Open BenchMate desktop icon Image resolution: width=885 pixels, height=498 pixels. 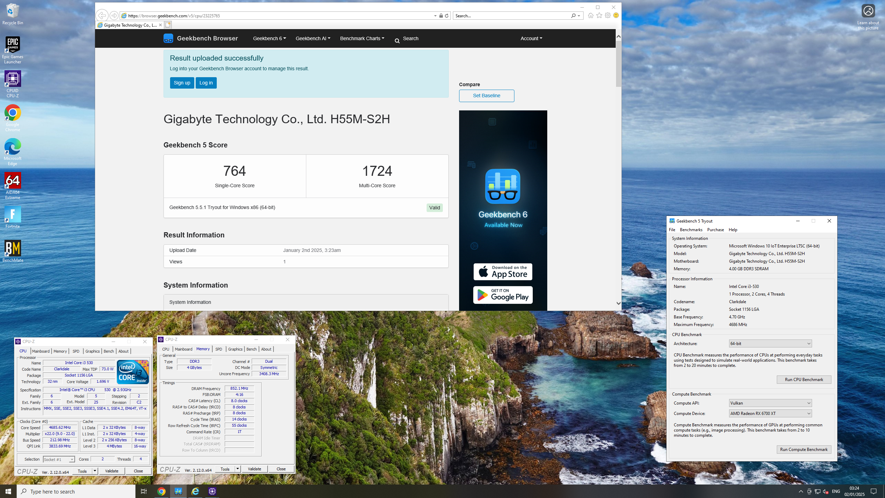point(12,251)
